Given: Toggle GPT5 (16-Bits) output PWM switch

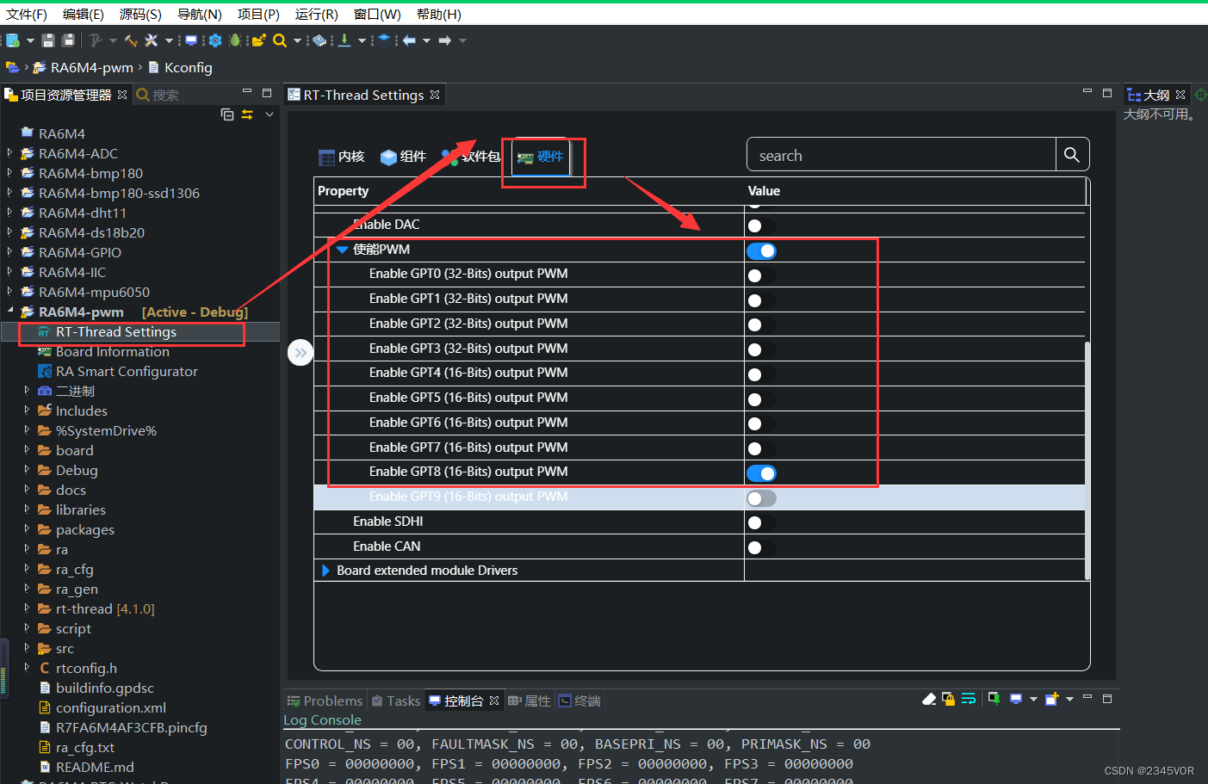Looking at the screenshot, I should pyautogui.click(x=761, y=399).
